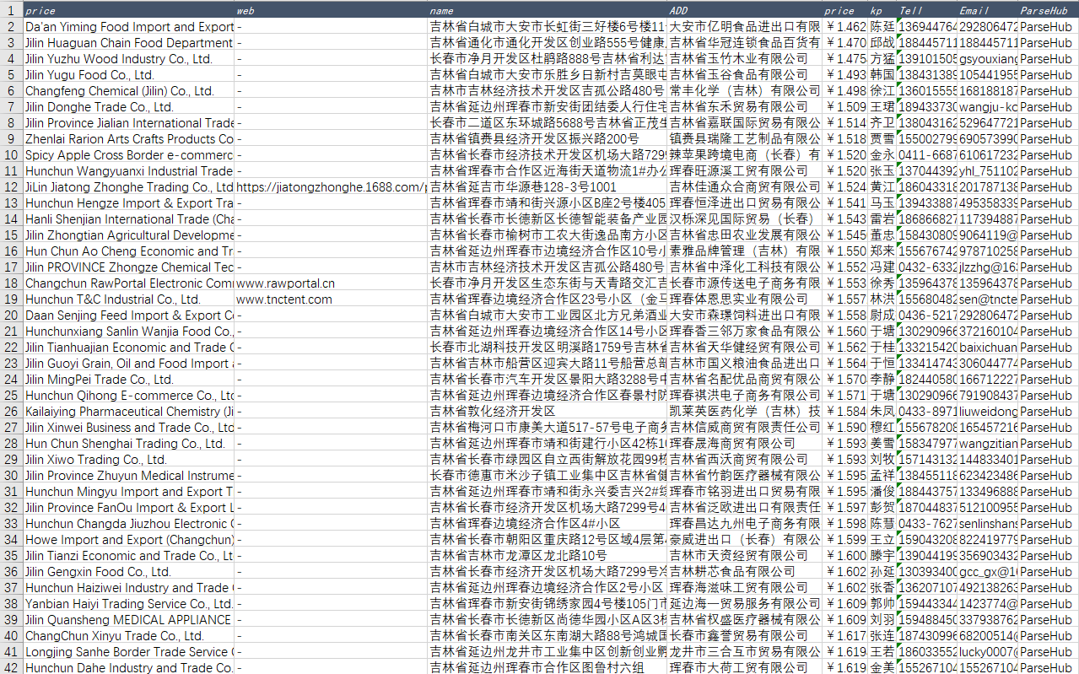This screenshot has width=1079, height=674.
Task: Select price cell '¥1.584'
Action: pos(845,412)
